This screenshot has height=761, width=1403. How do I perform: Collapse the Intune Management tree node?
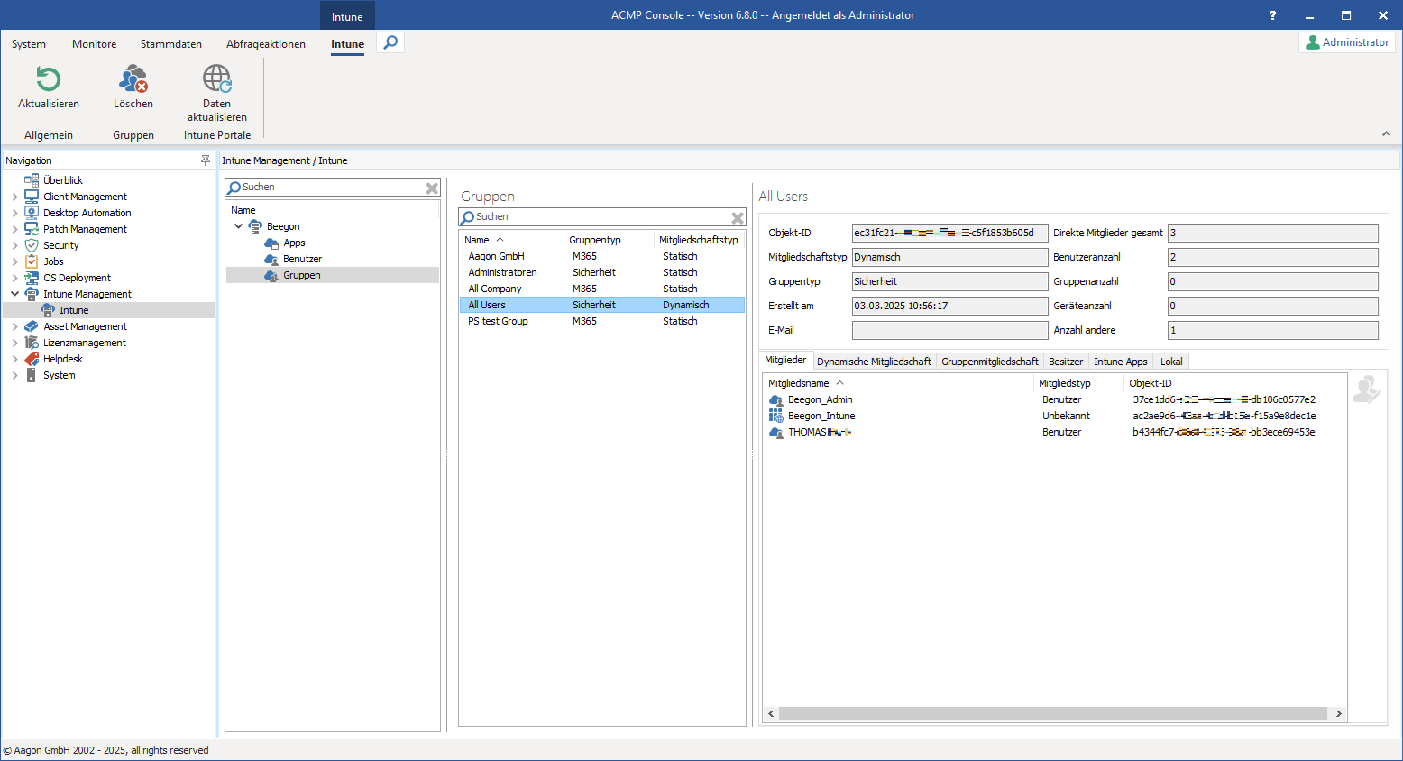pyautogui.click(x=15, y=294)
